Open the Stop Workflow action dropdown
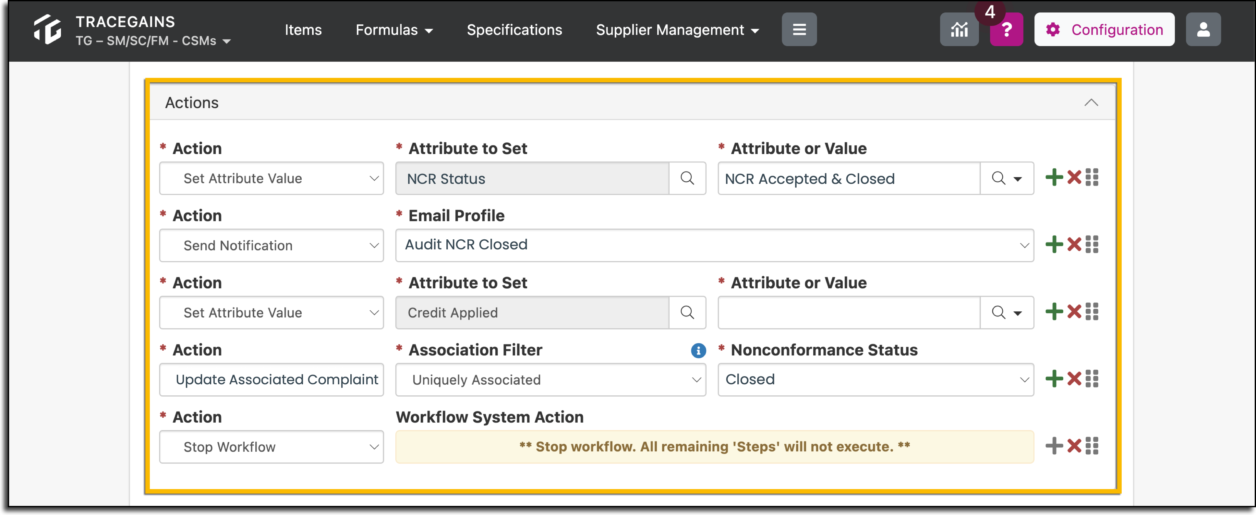This screenshot has width=1256, height=515. click(x=272, y=447)
